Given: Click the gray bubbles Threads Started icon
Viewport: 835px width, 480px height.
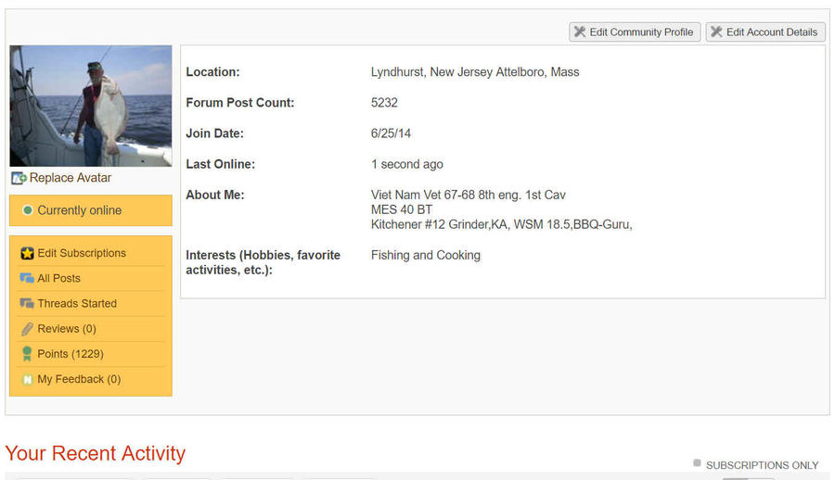Looking at the screenshot, I should (27, 303).
